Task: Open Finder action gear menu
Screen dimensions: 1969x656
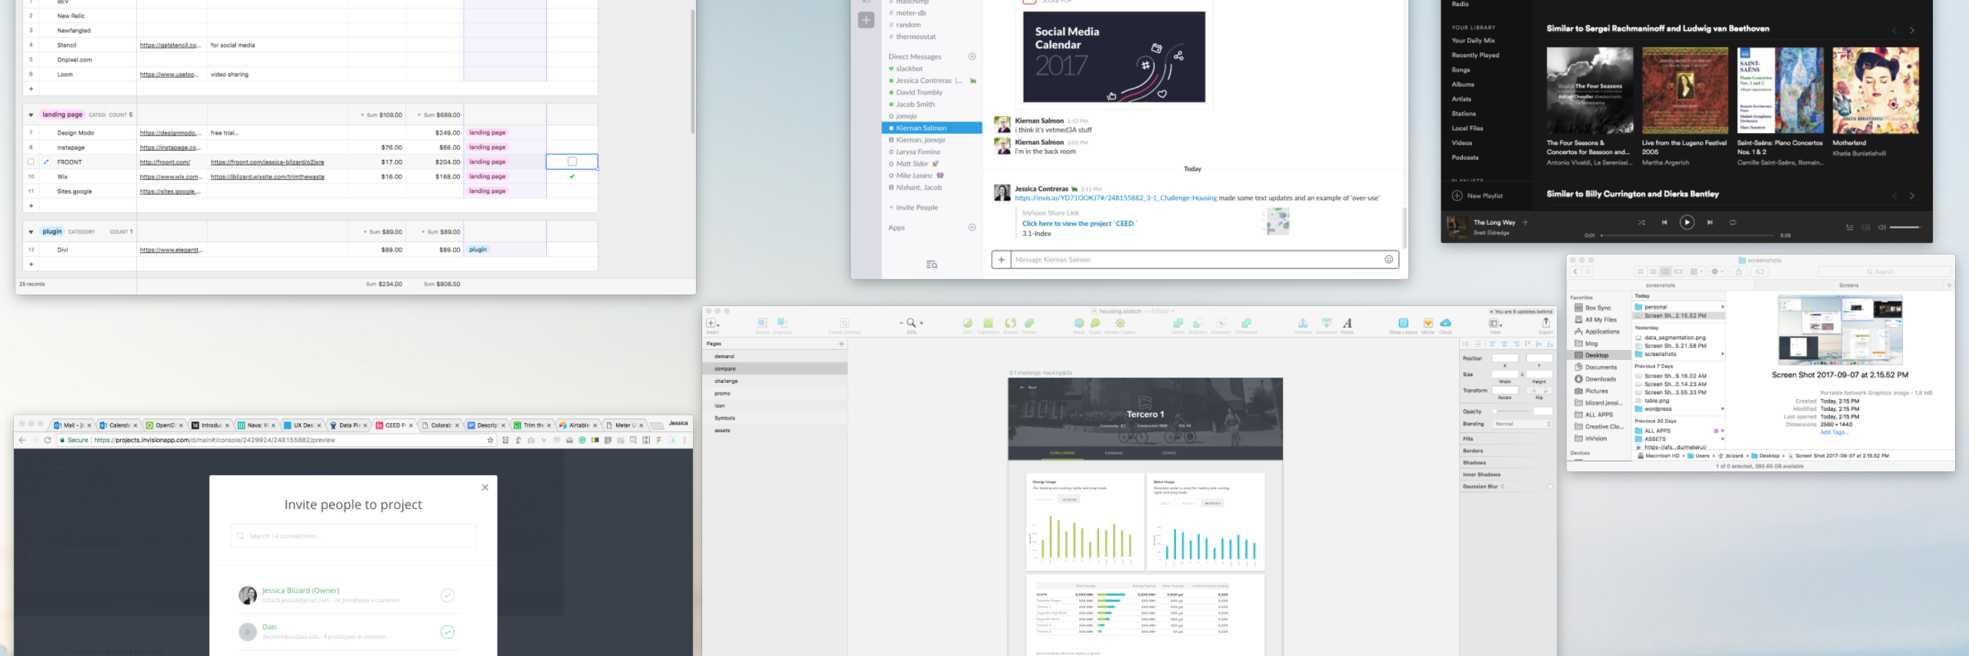Action: point(1717,271)
